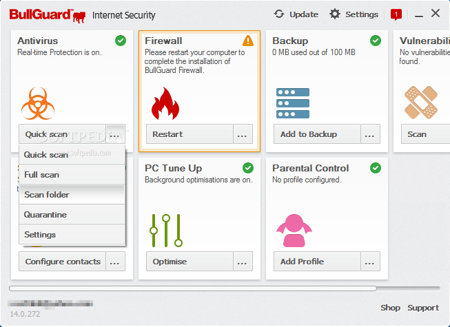Collapse the Antivirus more options menu
The width and height of the screenshot is (450, 327).
[115, 134]
